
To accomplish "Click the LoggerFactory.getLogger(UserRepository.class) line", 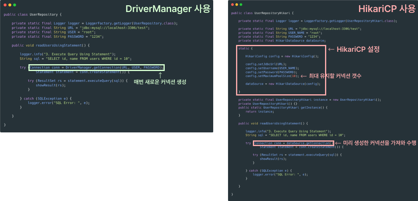I will [x=95, y=23].
